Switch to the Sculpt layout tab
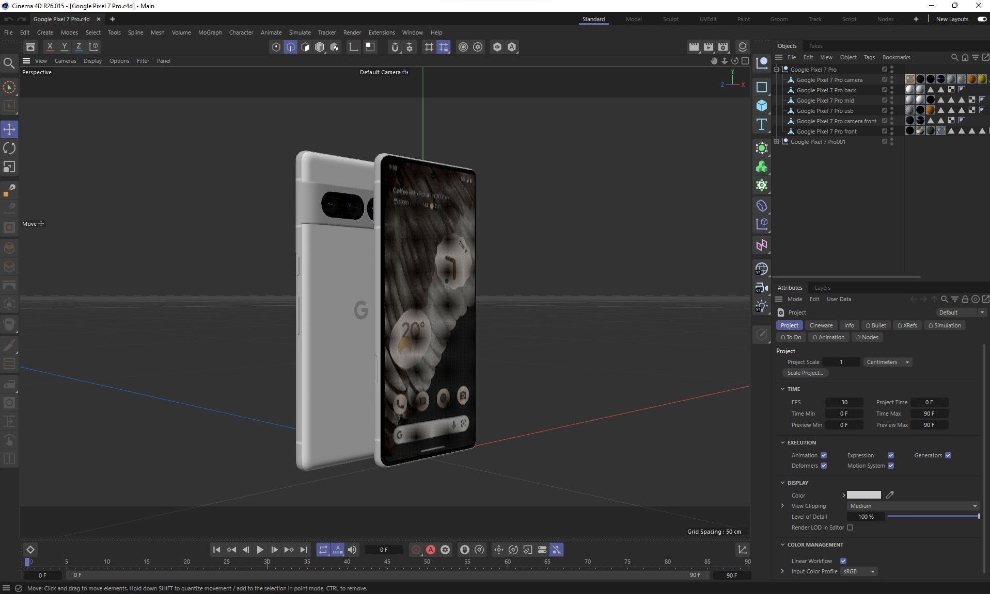 click(670, 19)
